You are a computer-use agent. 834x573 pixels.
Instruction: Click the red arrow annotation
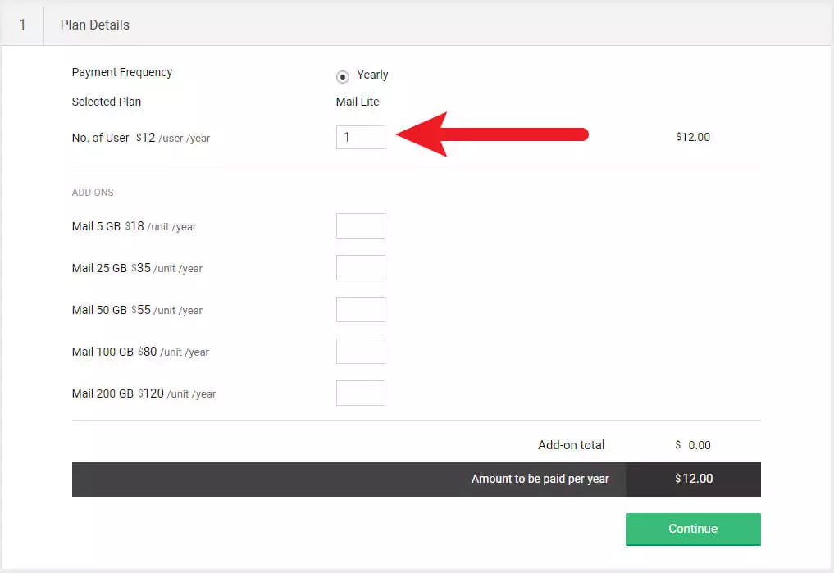tap(490, 134)
